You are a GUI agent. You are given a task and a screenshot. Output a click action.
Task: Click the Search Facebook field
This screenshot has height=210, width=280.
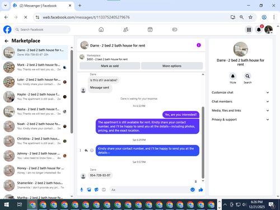click(x=42, y=30)
